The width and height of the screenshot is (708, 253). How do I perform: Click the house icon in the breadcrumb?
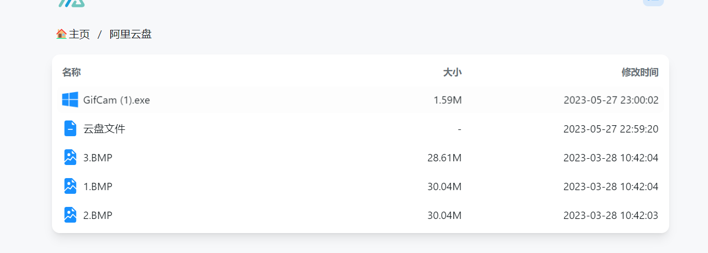click(x=61, y=34)
